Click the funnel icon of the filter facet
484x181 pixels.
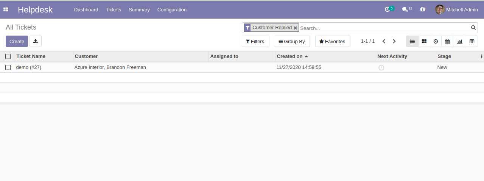click(x=247, y=28)
